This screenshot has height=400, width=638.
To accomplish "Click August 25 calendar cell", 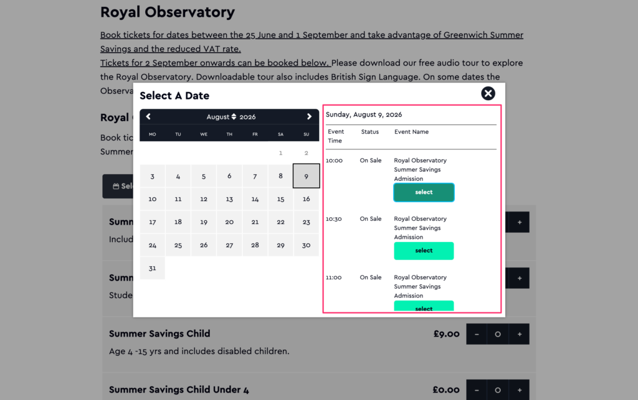I will [178, 245].
